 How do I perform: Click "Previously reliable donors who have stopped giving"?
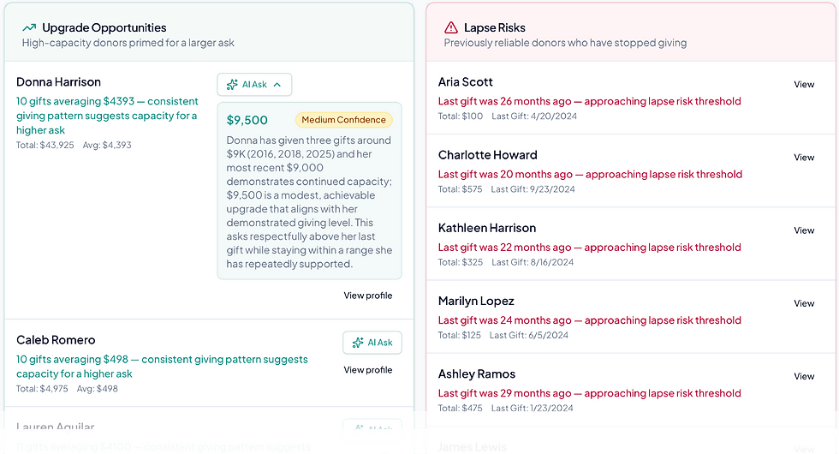pos(565,43)
